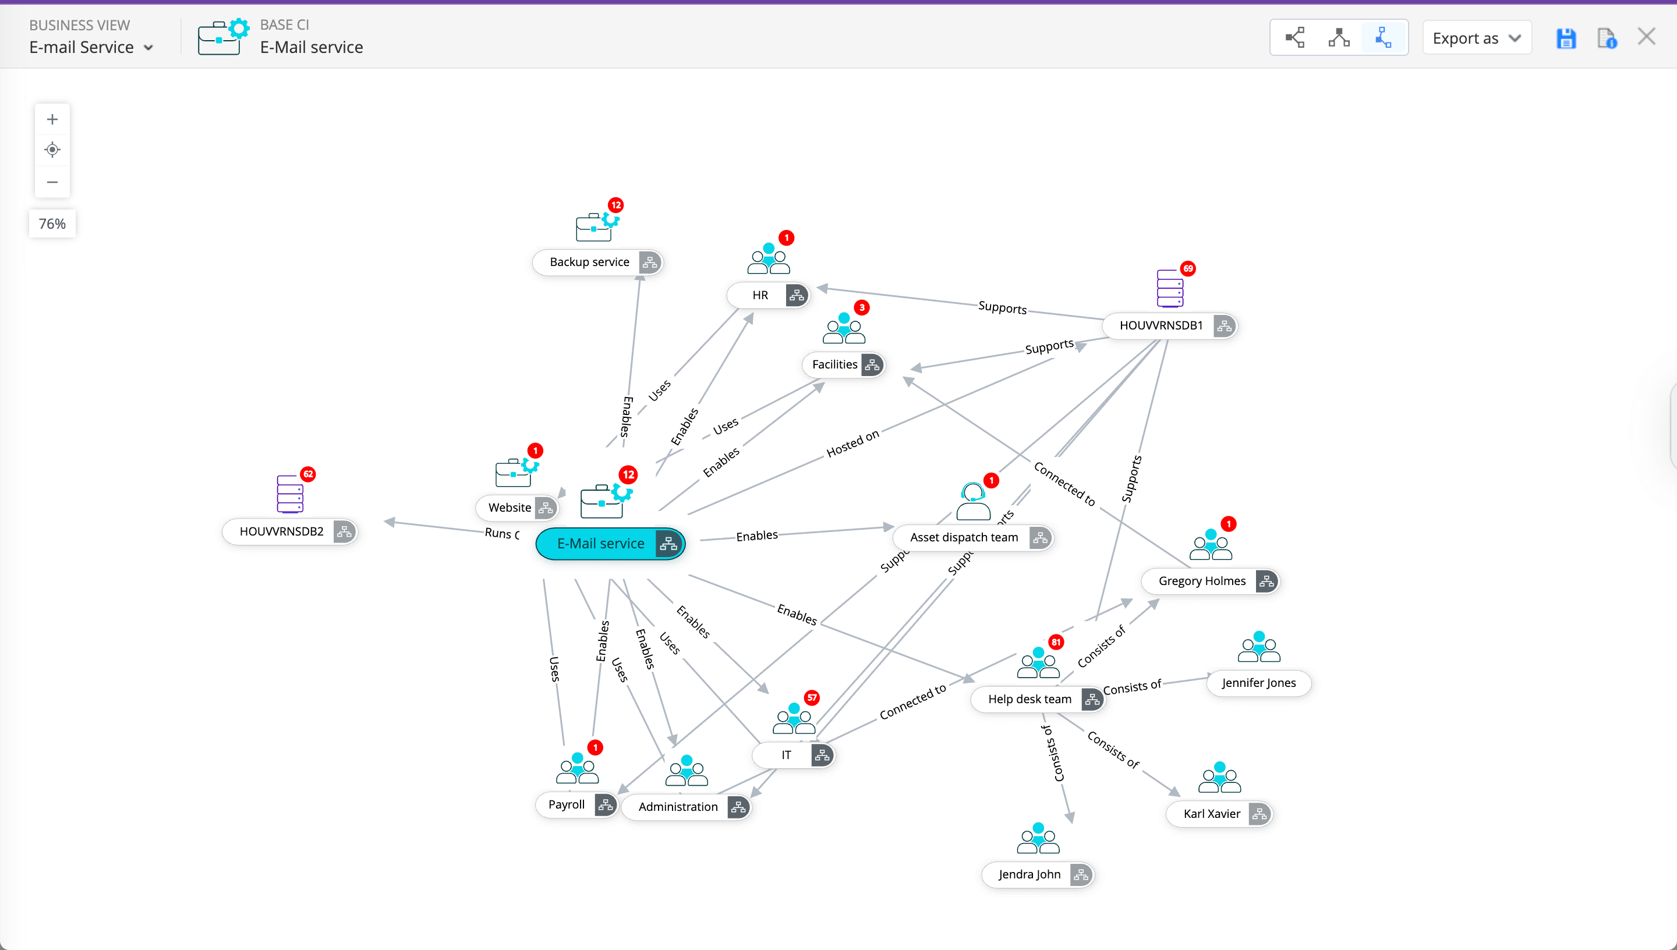Click hierarchy icon on Help desk team
The image size is (1677, 950).
1092,700
